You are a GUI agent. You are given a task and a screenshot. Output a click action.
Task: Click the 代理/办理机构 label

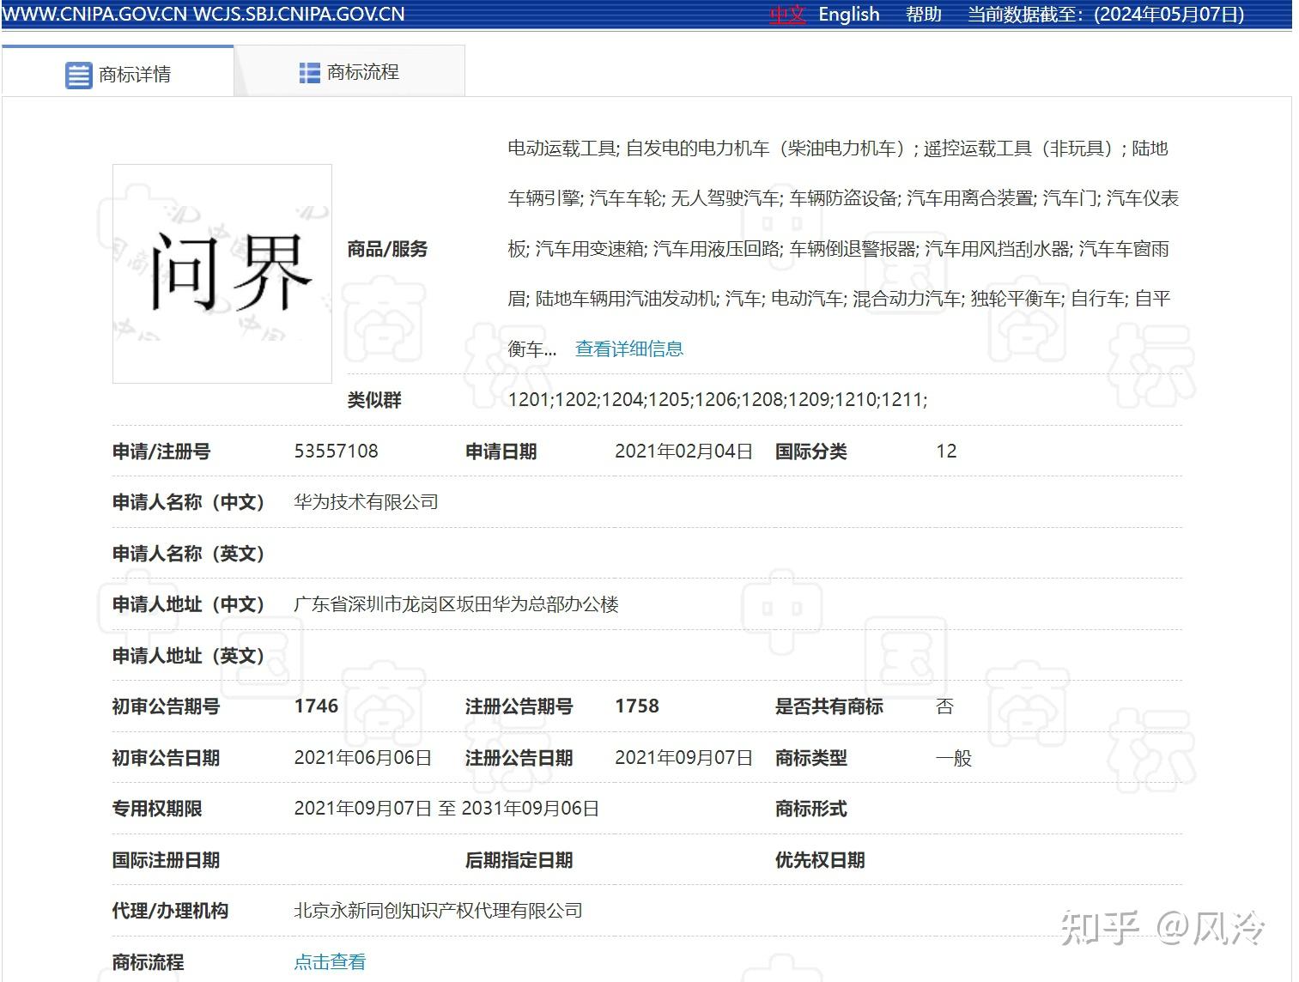[x=170, y=910]
